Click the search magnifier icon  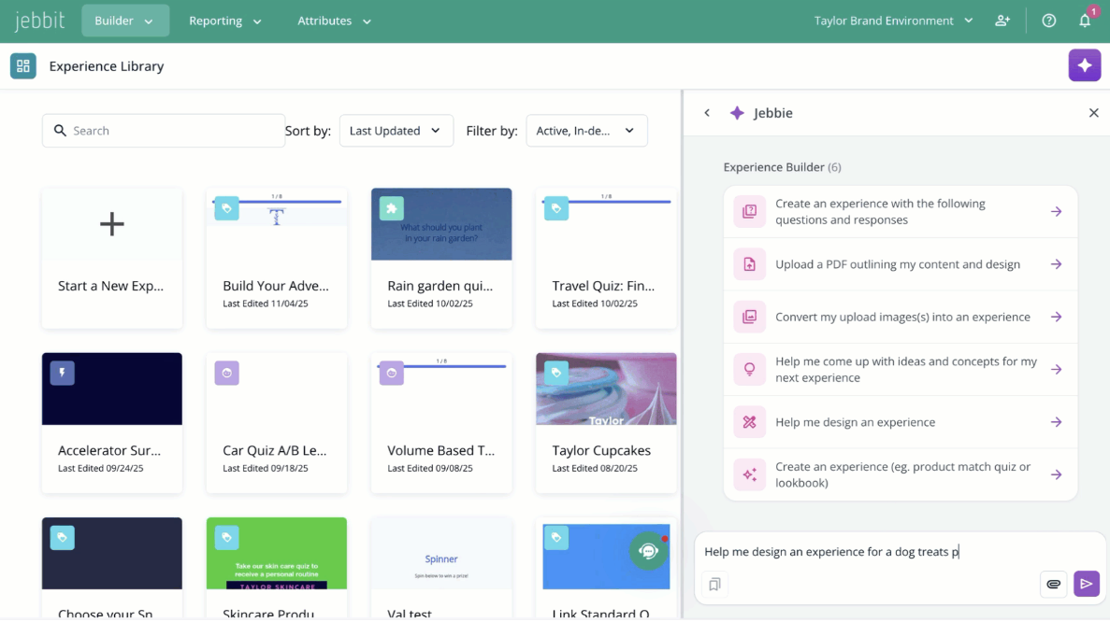point(60,131)
